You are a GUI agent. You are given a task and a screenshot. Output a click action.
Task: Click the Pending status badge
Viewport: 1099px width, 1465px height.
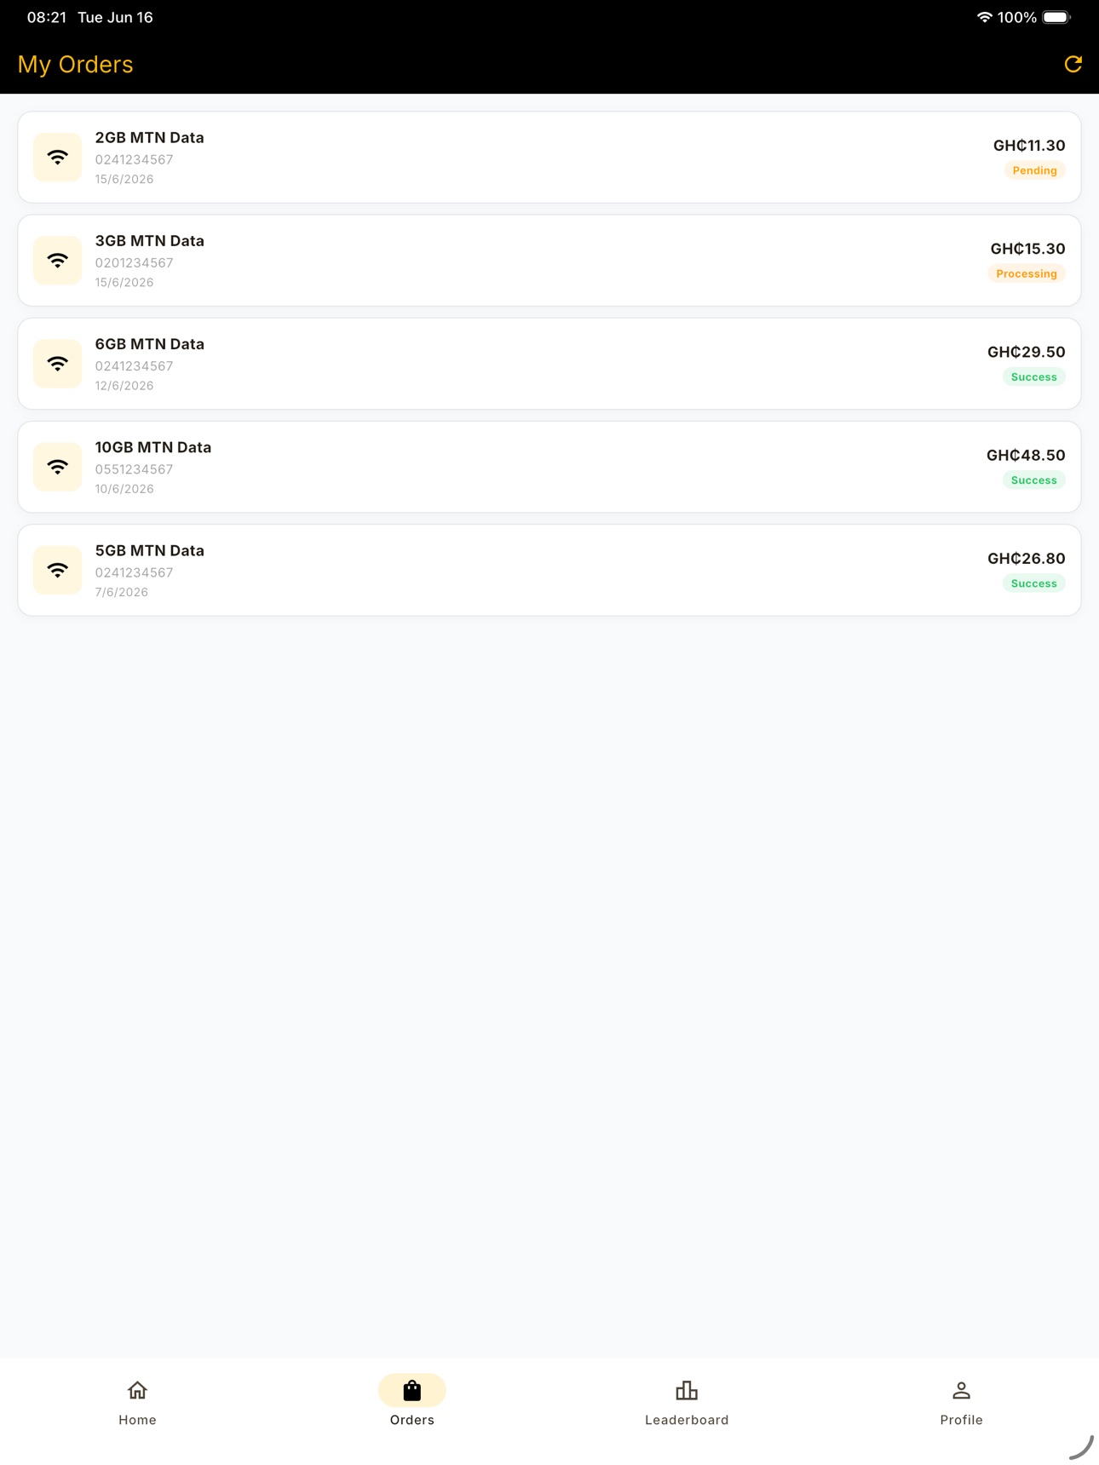click(1034, 170)
